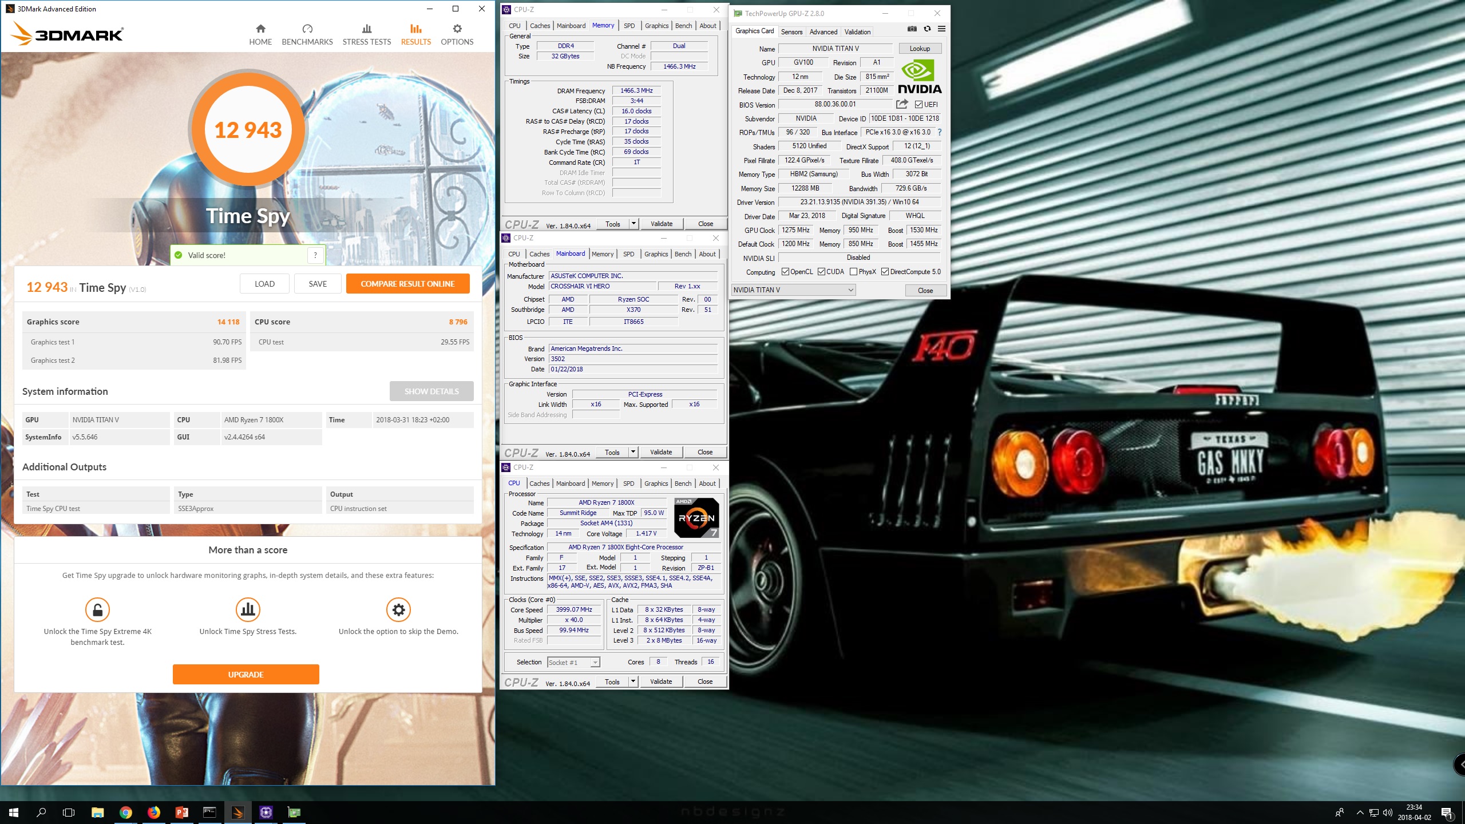Switch to the 3DMark taskbar icon
Viewport: 1465px width, 824px height.
237,813
